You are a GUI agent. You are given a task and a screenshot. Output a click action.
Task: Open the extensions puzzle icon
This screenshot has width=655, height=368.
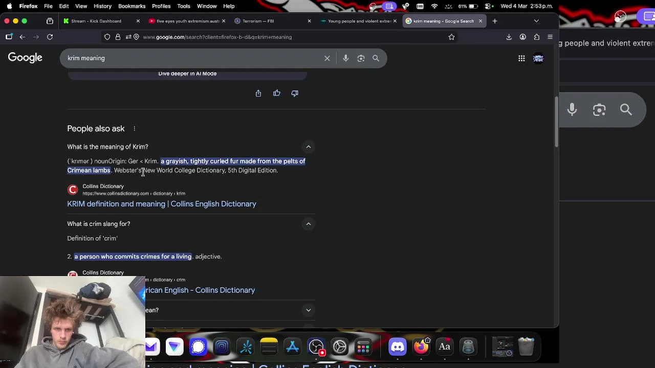[x=536, y=37]
